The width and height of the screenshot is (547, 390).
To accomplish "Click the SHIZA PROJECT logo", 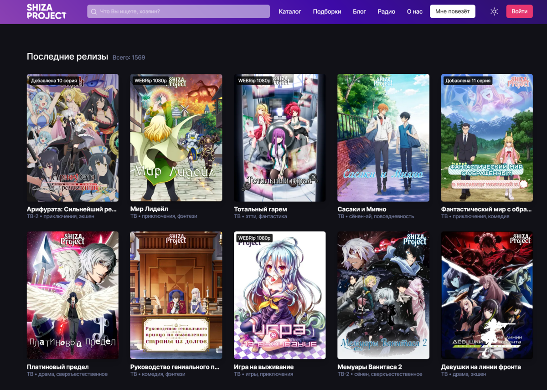I will 46,11.
